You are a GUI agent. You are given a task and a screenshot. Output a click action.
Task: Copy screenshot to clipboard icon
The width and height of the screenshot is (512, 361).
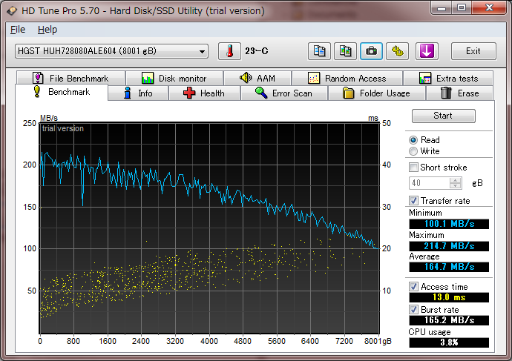[345, 51]
